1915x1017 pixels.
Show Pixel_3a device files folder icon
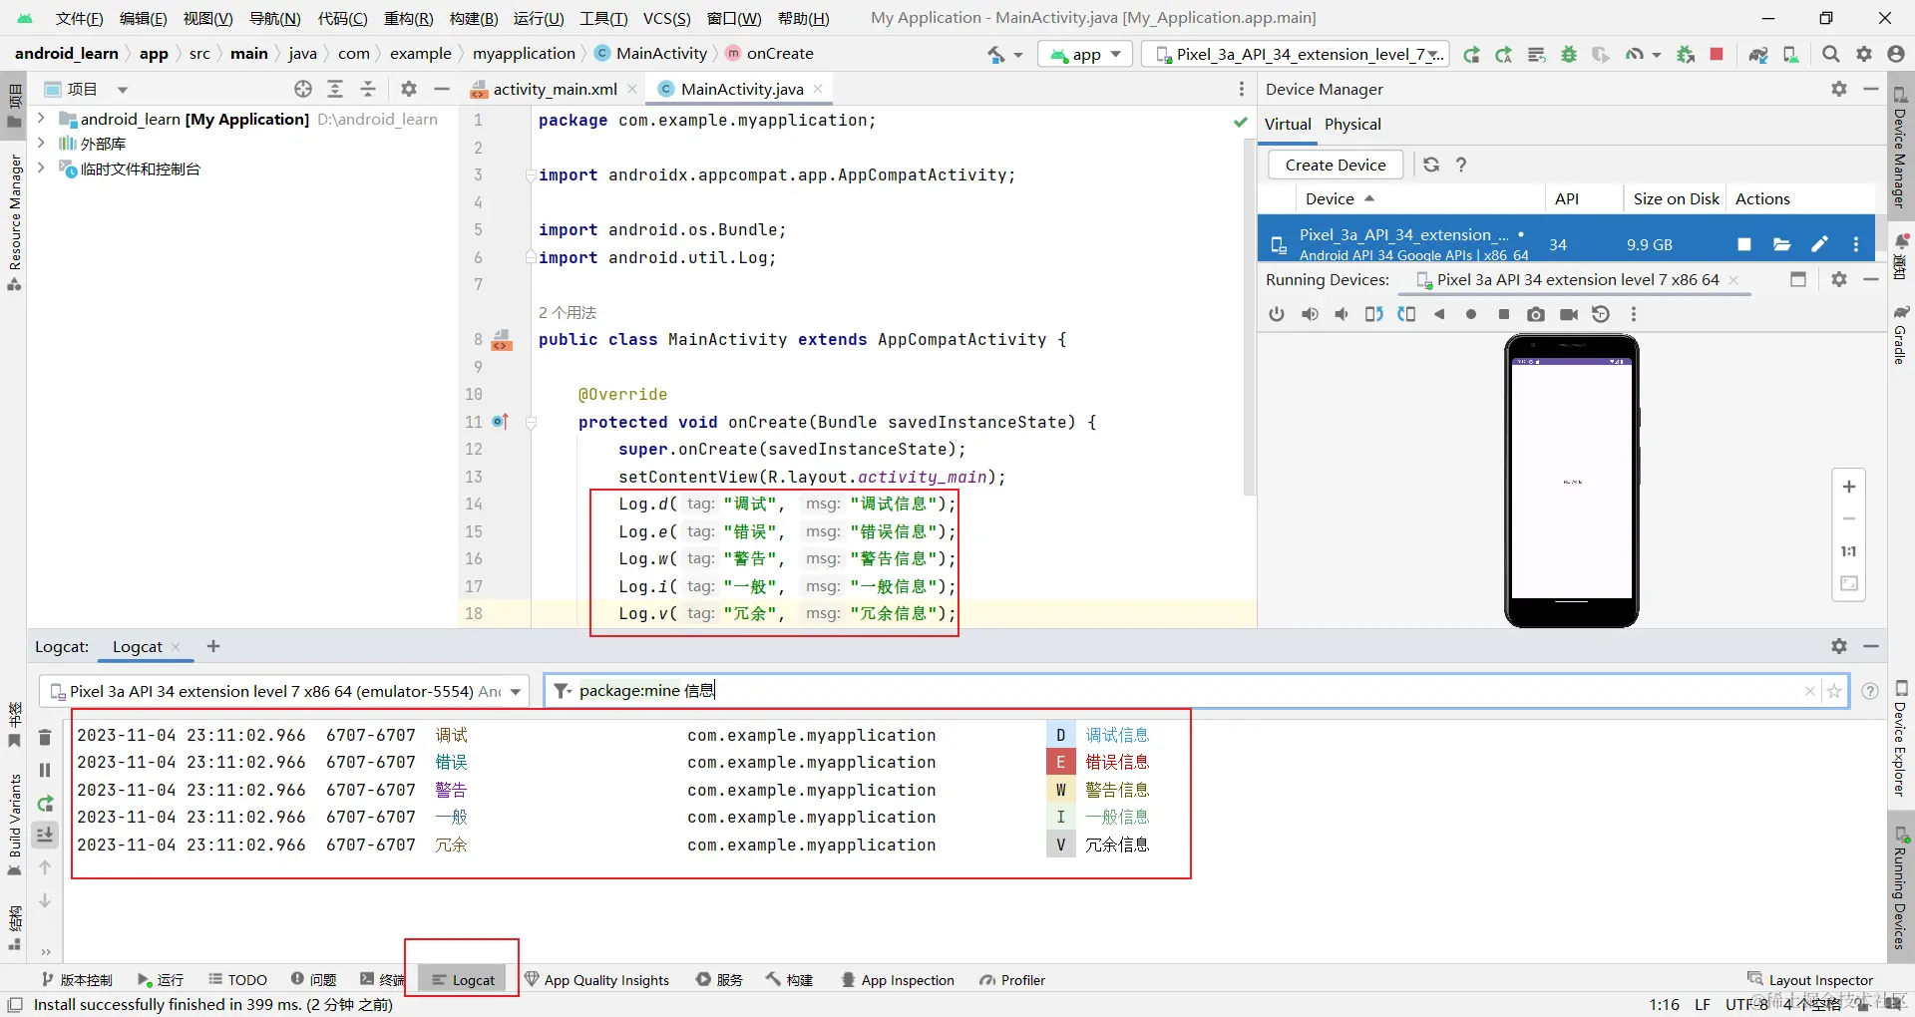[x=1782, y=244]
